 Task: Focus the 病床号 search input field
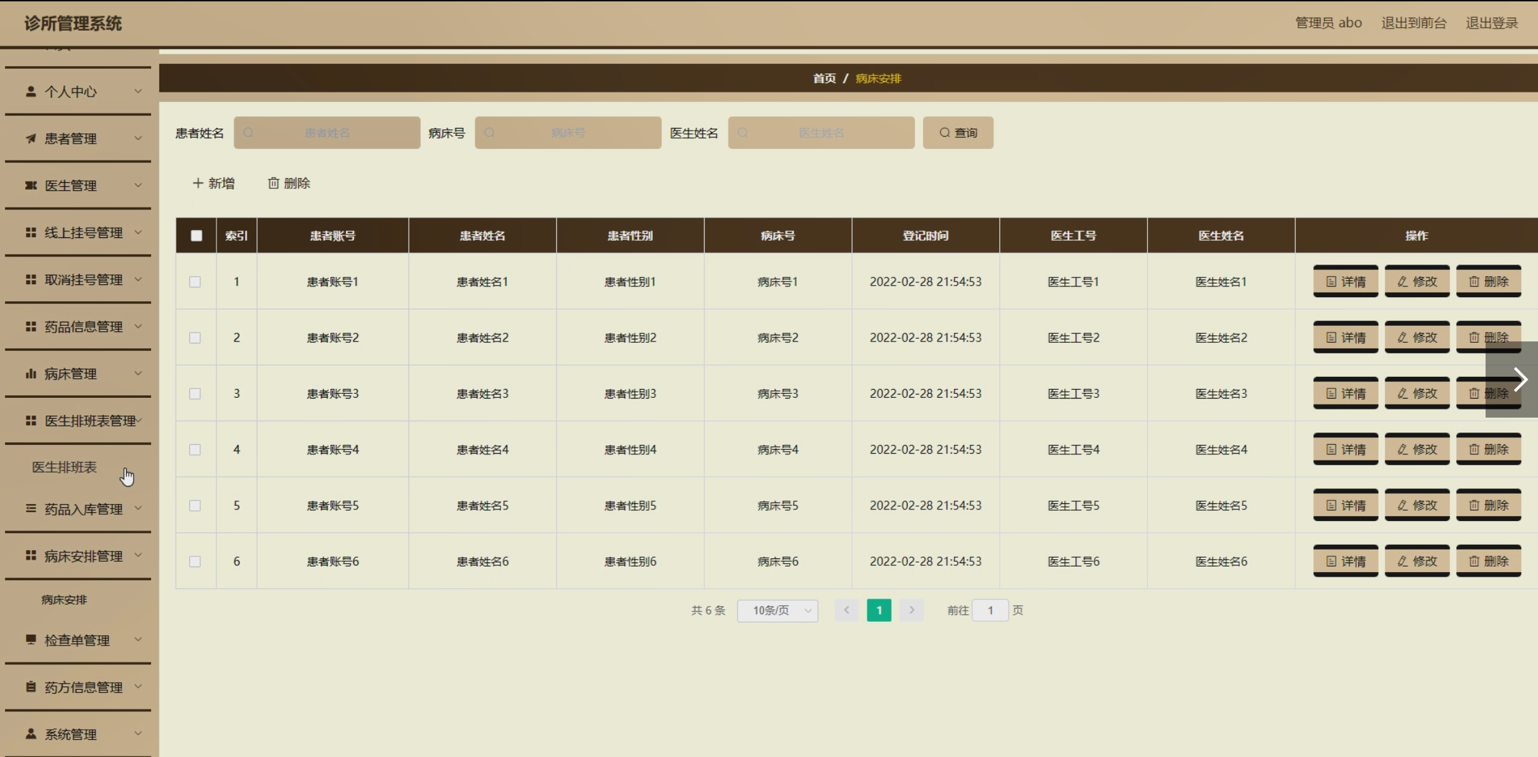pos(568,133)
